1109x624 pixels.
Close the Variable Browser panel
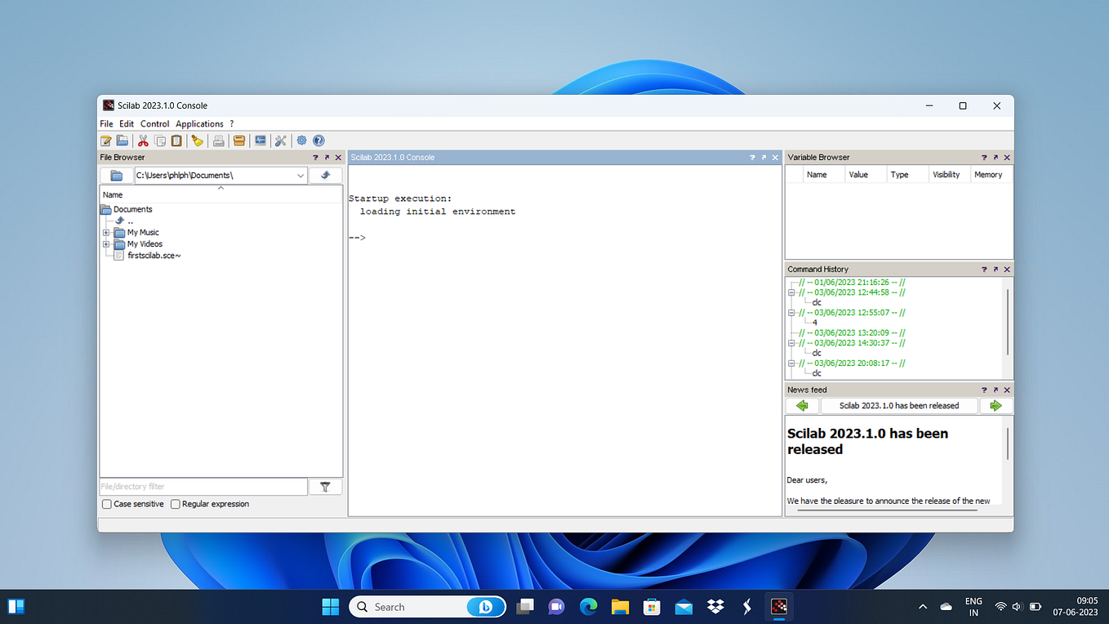[x=1007, y=158]
